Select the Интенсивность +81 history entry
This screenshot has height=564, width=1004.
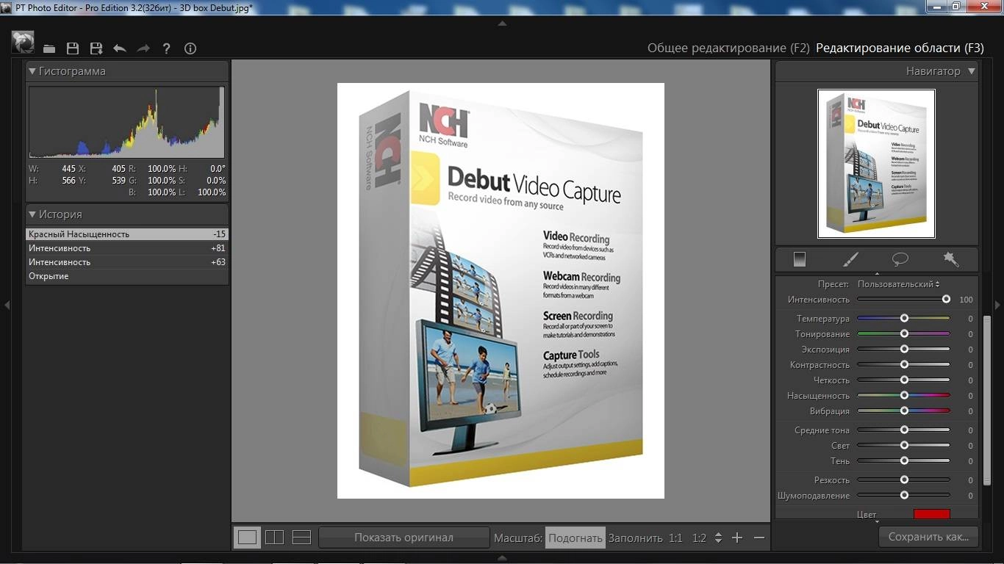127,248
